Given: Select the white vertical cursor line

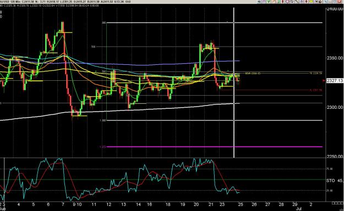Looking at the screenshot, I should [x=234, y=82].
